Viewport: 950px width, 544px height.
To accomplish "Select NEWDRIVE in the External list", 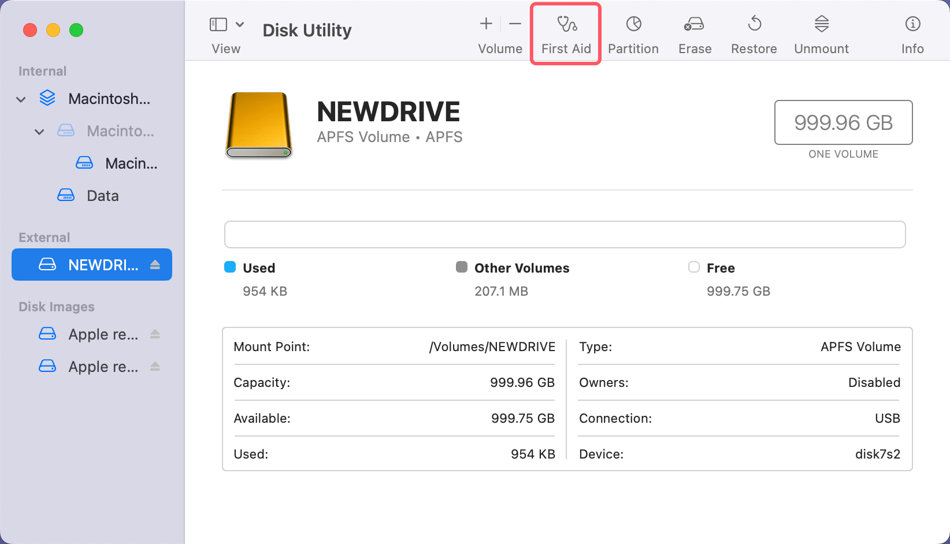I will (92, 264).
